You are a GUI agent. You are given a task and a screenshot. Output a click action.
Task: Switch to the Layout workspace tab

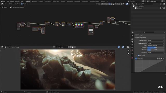28,2
